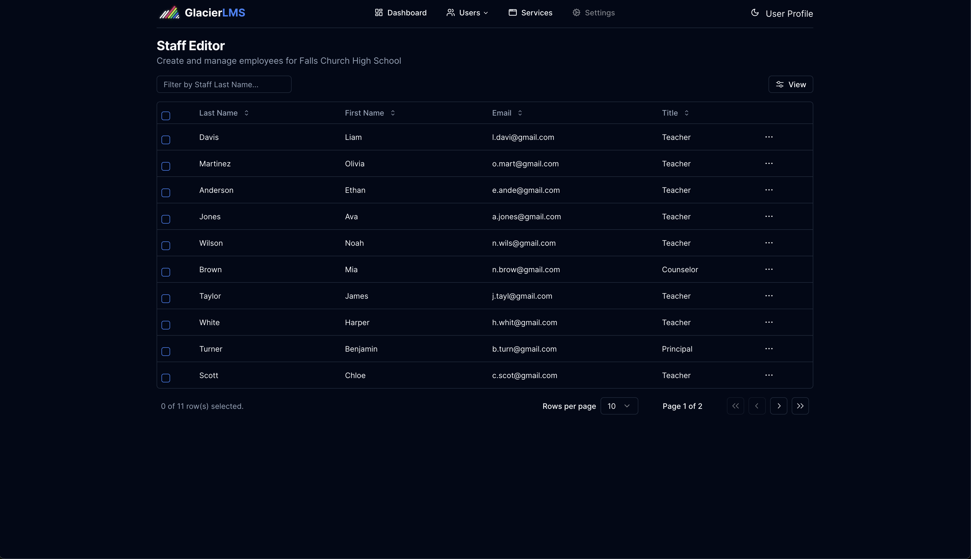Jump to last page arrow
The image size is (971, 559).
(800, 406)
